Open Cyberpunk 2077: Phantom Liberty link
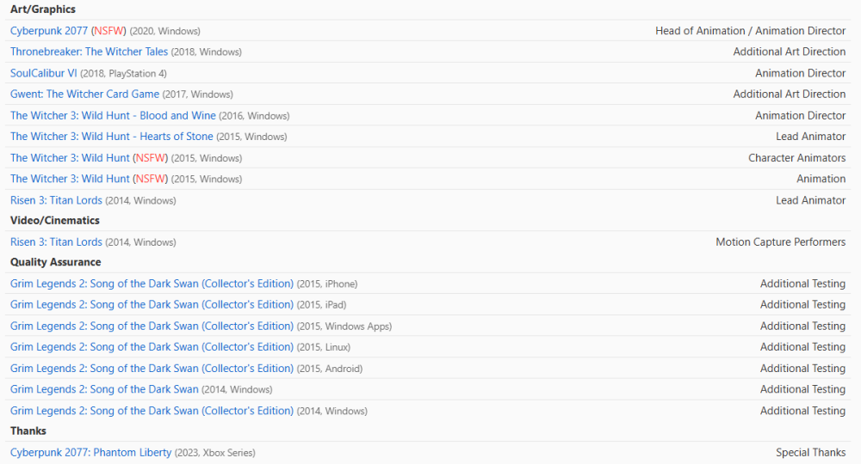861x464 pixels. tap(90, 453)
